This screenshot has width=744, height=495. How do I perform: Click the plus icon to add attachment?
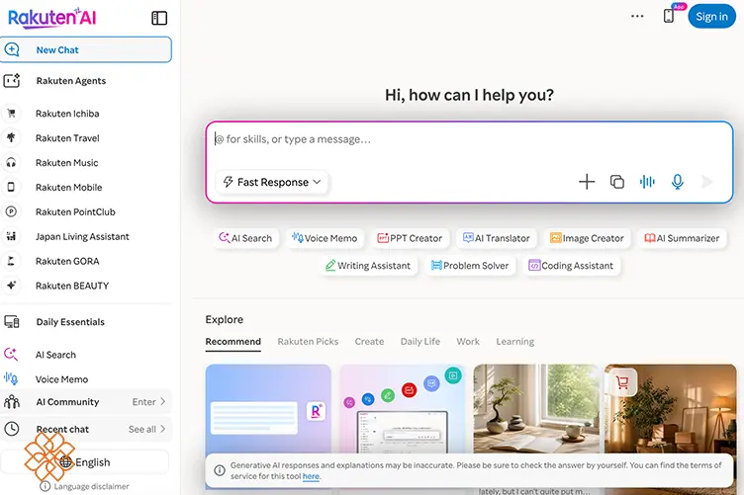click(x=587, y=182)
